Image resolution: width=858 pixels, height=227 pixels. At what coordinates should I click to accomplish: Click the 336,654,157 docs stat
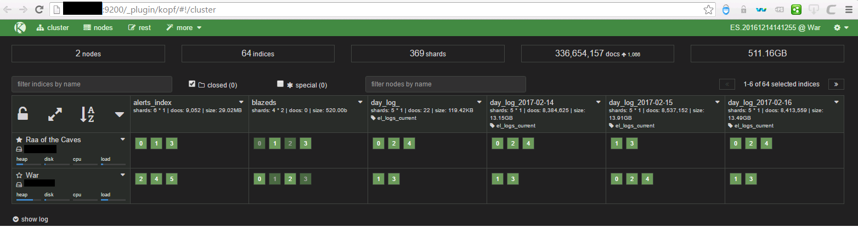(597, 54)
